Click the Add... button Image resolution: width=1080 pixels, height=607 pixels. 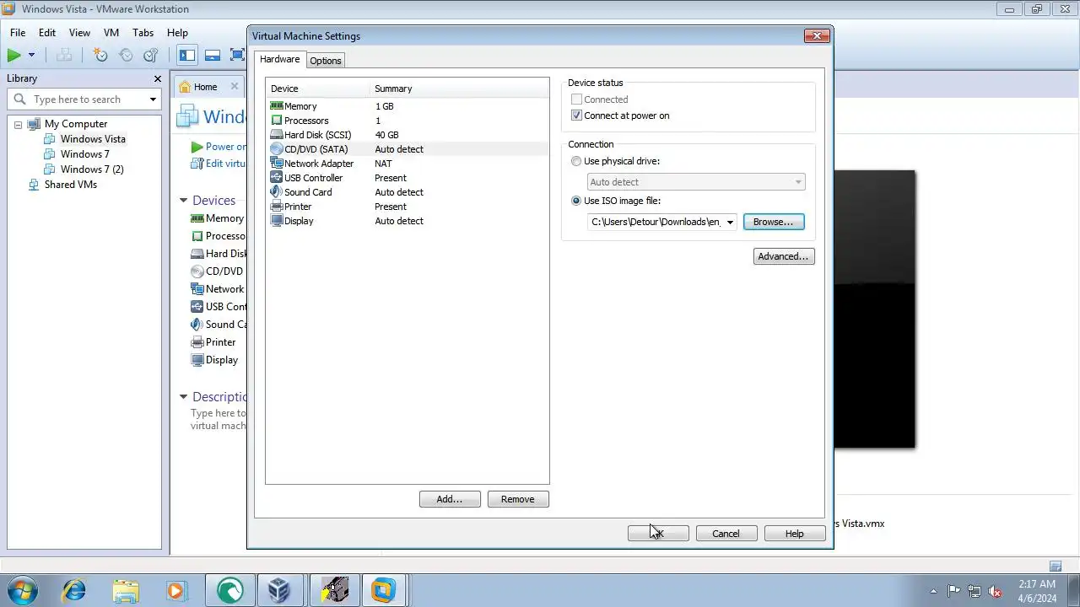[x=450, y=499]
